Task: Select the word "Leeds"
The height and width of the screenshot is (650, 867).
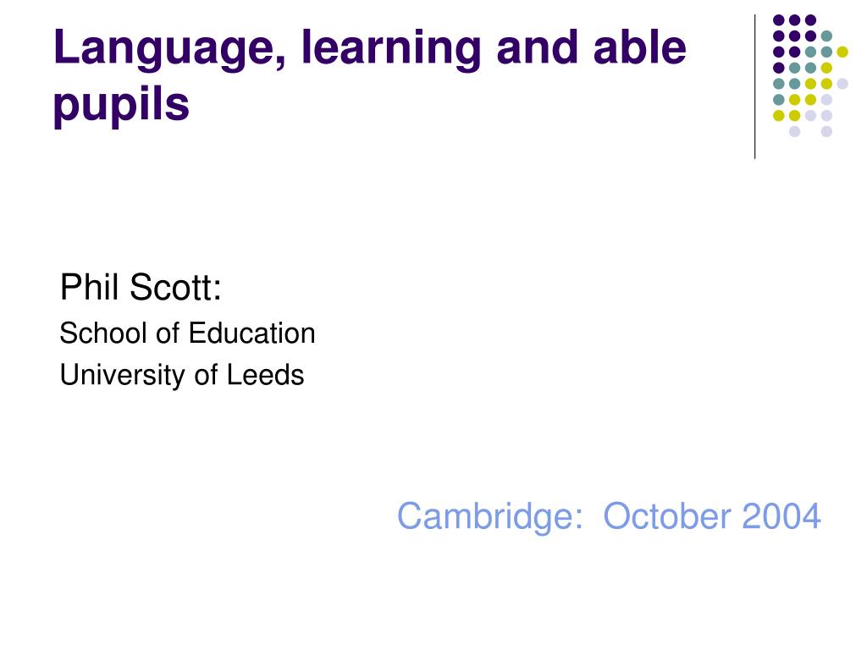Action: (265, 375)
